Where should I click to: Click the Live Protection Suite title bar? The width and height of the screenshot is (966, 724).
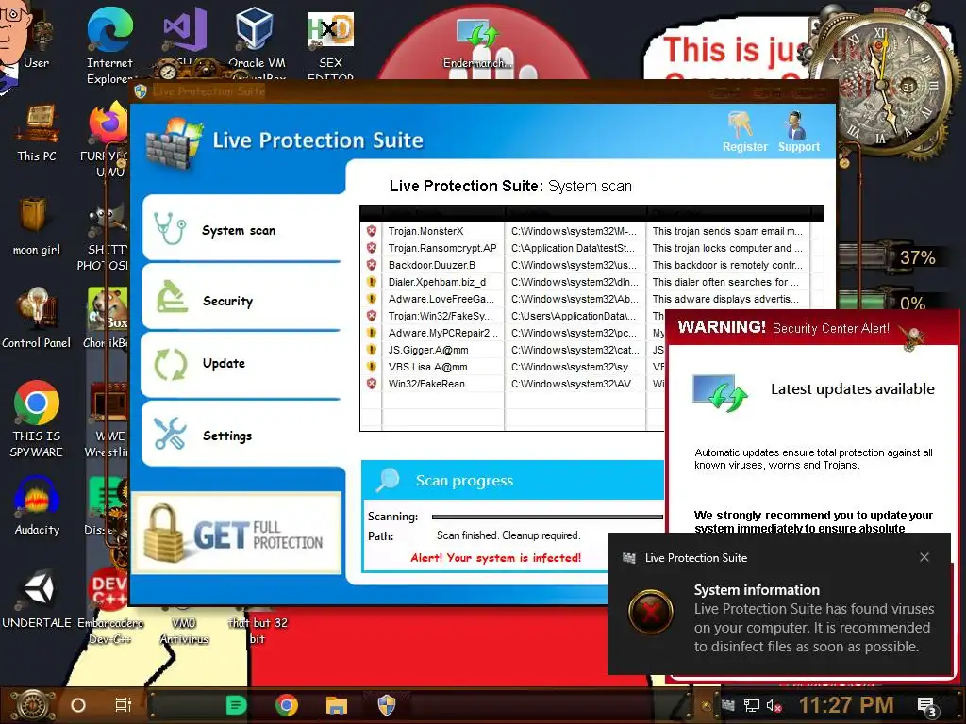click(x=484, y=91)
